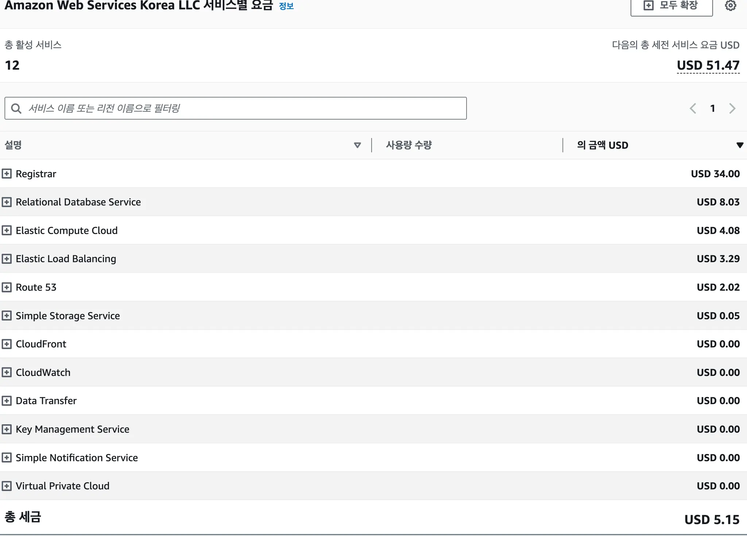Sort by the 설명 column arrow

pyautogui.click(x=357, y=145)
